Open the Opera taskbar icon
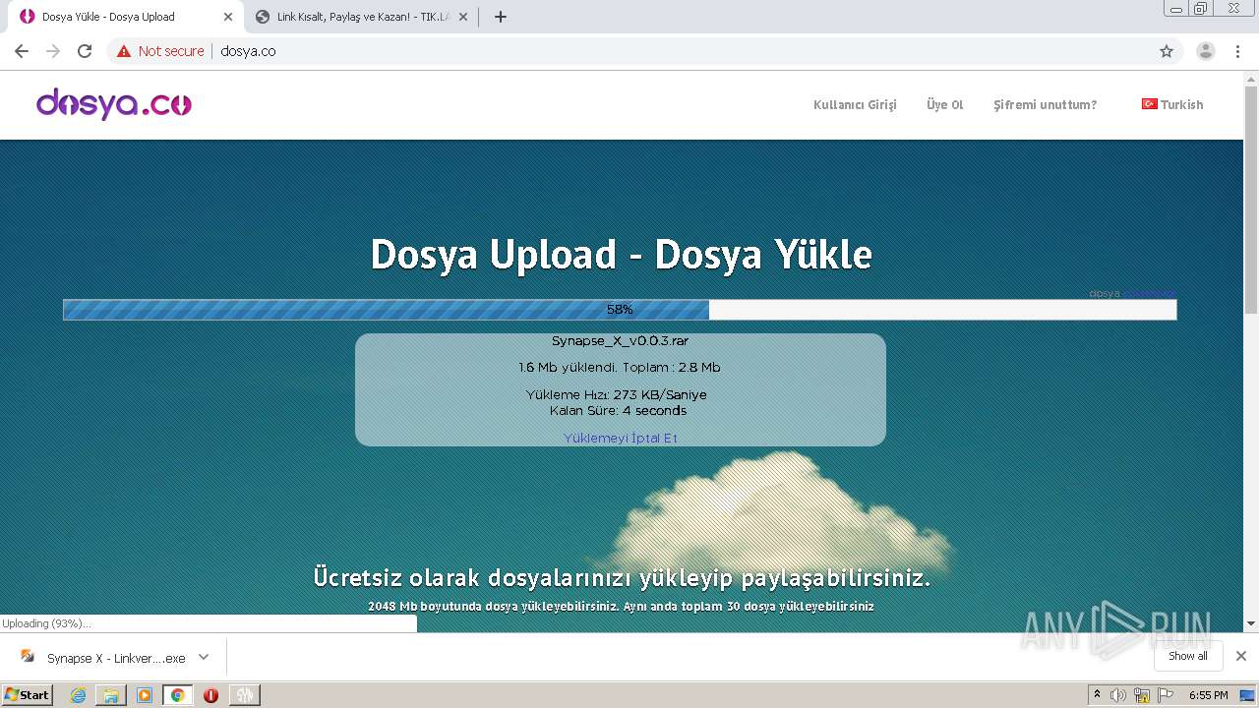This screenshot has width=1259, height=708. 210,695
